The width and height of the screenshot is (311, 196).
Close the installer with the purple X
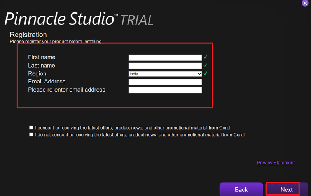pos(305,3)
